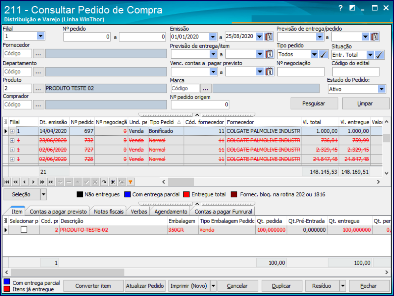
Task: Click red Entregue total legend swatch
Action: click(187, 194)
